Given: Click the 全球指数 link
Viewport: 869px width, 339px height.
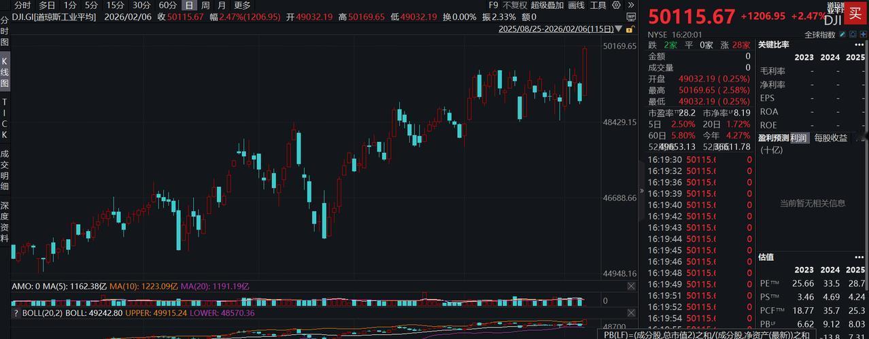Looking at the screenshot, I should tap(820, 35).
